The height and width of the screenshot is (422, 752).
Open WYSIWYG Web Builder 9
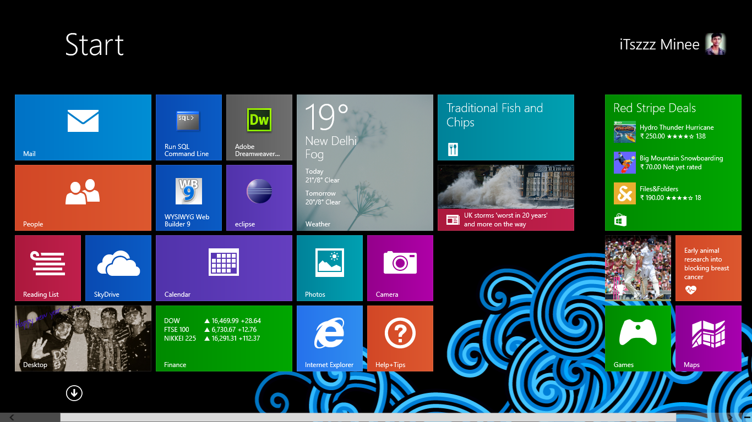[x=189, y=198]
